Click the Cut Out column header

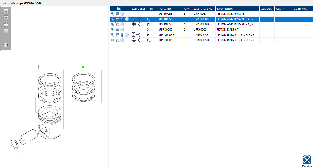(x=267, y=9)
